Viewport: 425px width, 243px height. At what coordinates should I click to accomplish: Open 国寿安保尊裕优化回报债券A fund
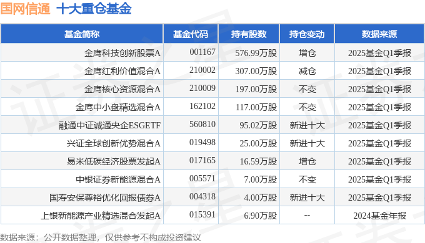click(105, 198)
